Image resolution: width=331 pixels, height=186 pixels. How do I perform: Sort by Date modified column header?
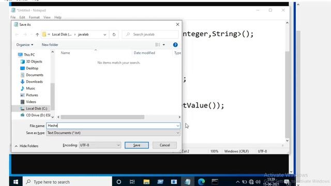(144, 53)
